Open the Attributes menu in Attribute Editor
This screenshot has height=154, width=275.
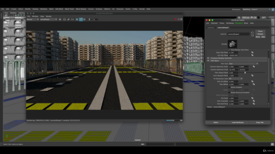click(230, 23)
